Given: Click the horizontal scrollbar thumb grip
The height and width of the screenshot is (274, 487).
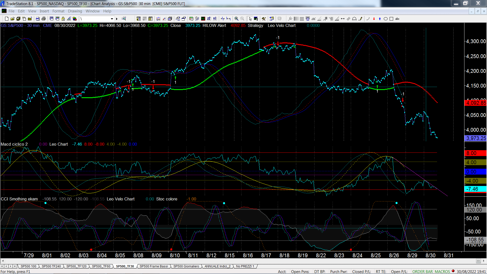Looking at the screenshot, I should [x=478, y=261].
